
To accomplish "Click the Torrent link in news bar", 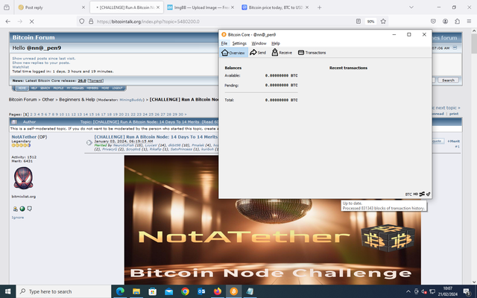I will pos(95,80).
